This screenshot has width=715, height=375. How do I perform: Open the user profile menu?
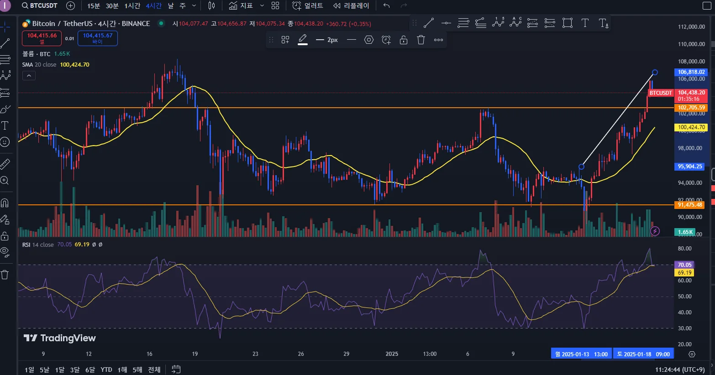pos(5,5)
